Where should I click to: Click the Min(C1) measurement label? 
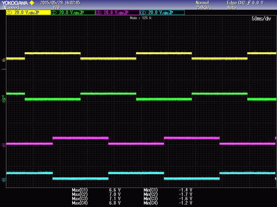pyautogui.click(x=150, y=190)
